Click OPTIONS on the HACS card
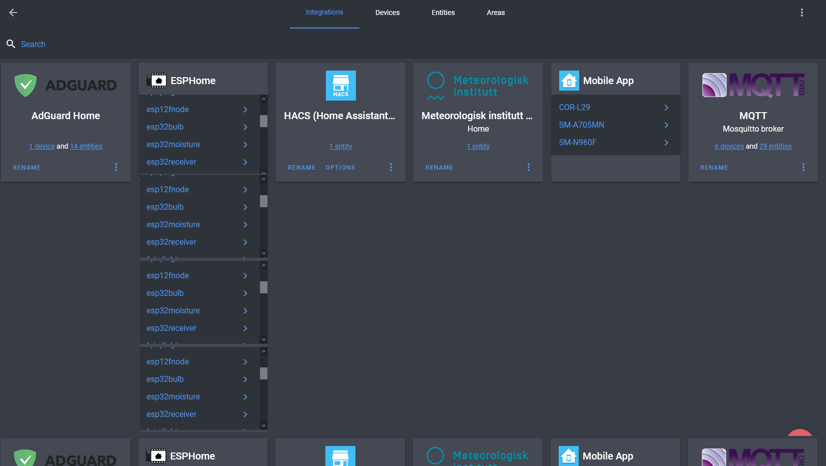The image size is (826, 466). pos(340,168)
